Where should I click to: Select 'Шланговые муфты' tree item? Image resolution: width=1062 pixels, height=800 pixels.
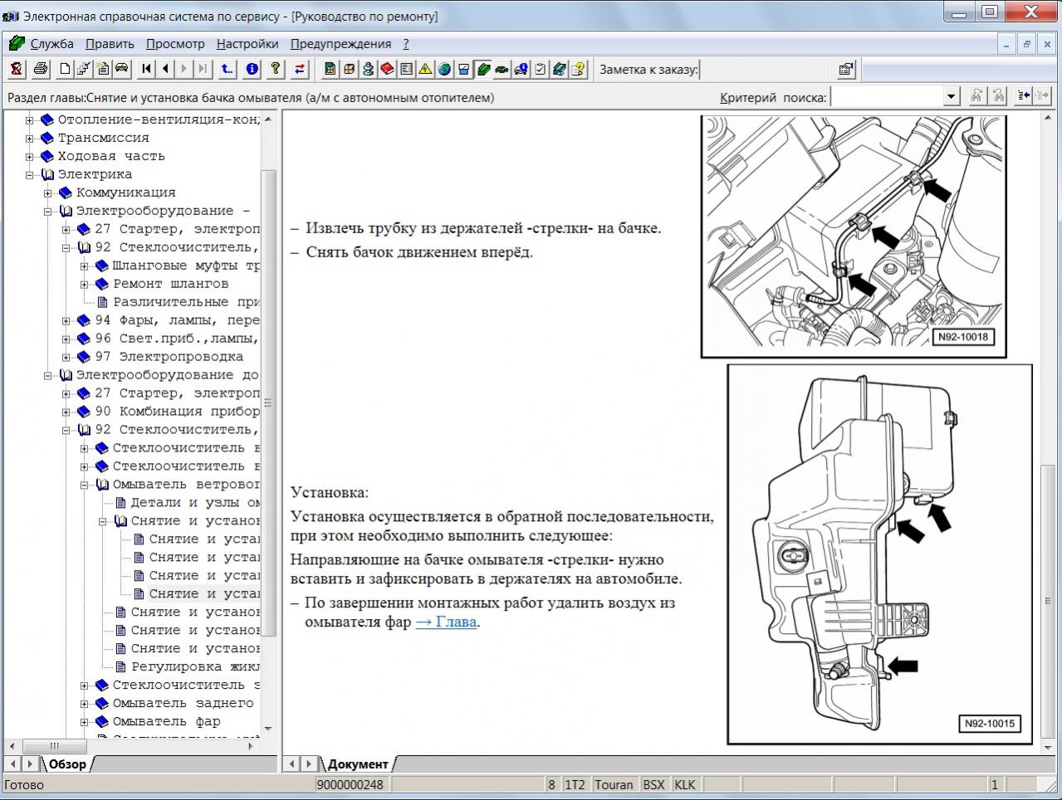(x=186, y=266)
